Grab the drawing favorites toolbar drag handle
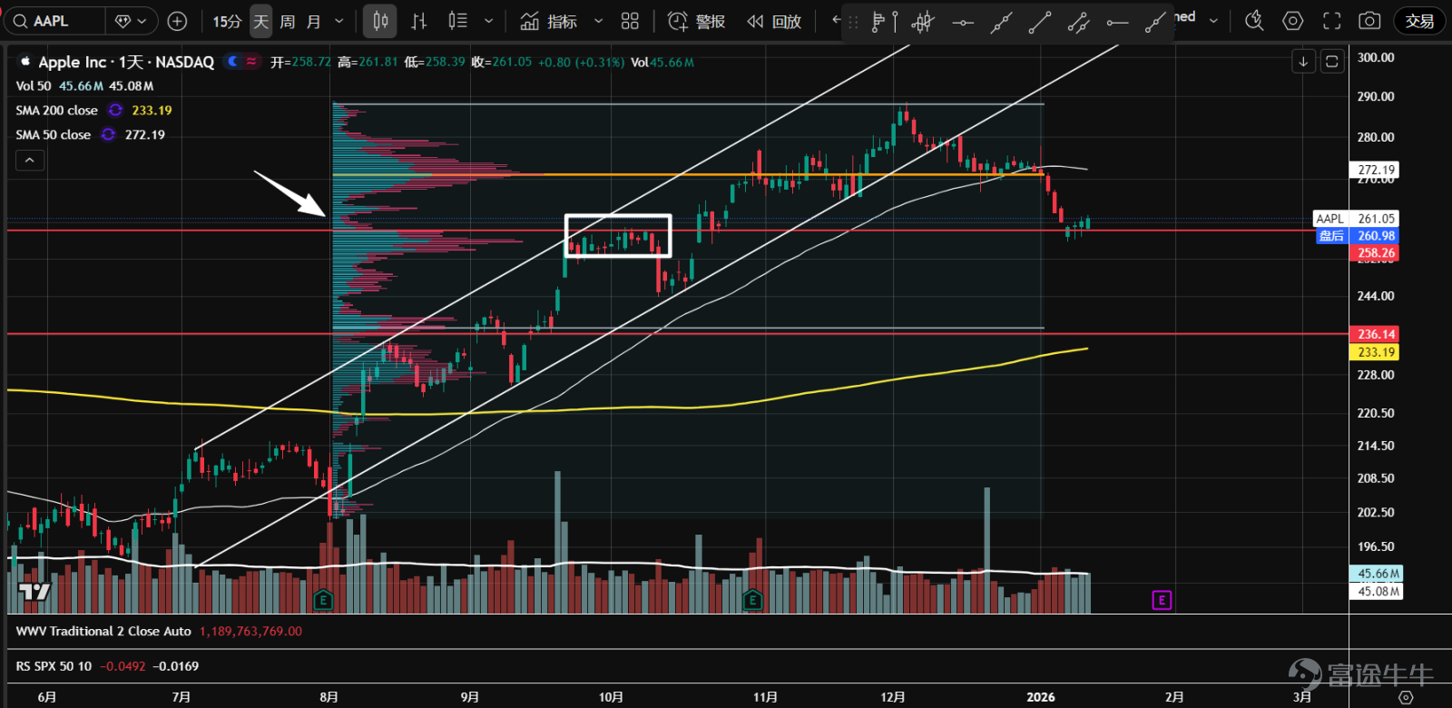This screenshot has height=708, width=1452. (x=853, y=22)
